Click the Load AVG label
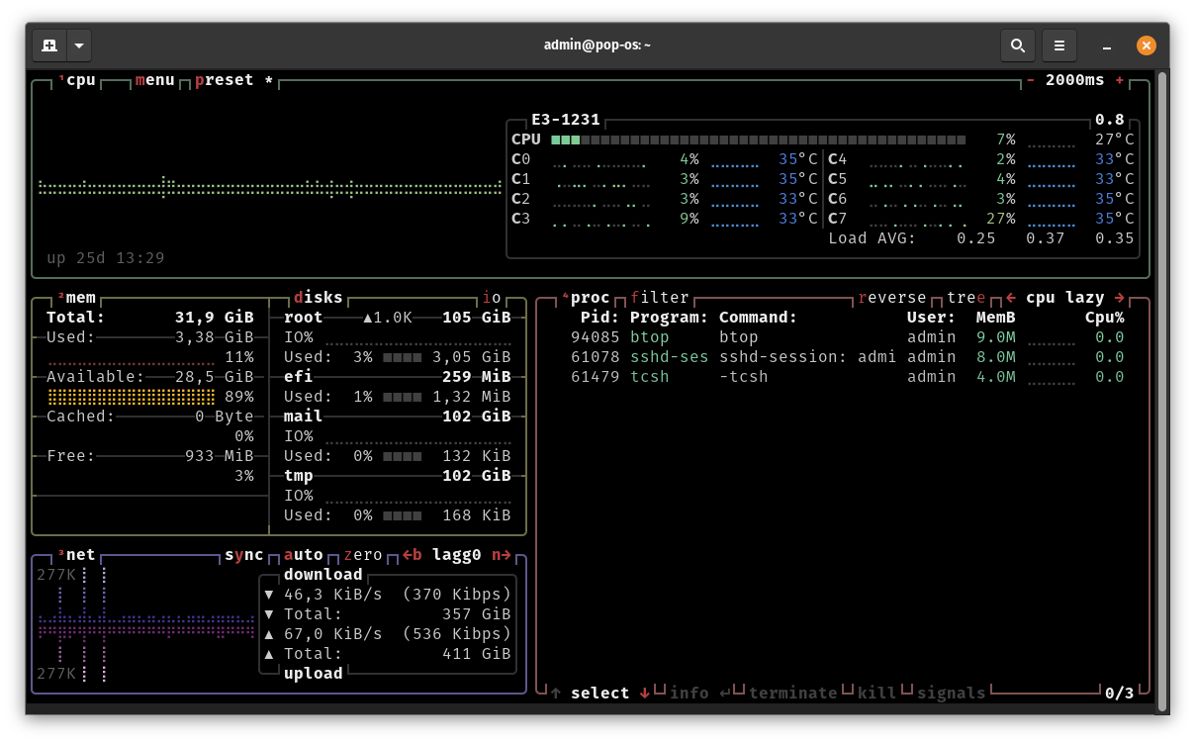The image size is (1195, 743). tap(873, 238)
